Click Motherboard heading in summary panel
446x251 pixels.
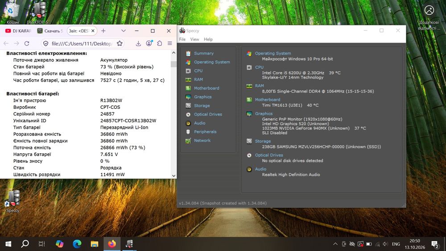(267, 99)
